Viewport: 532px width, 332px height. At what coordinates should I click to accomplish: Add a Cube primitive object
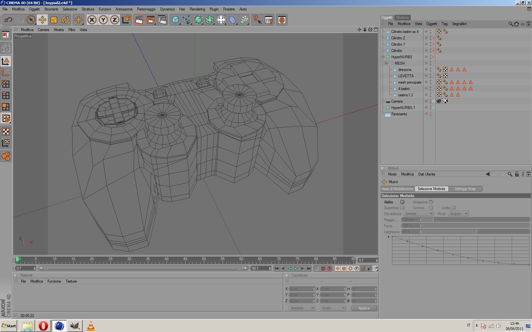pyautogui.click(x=175, y=20)
